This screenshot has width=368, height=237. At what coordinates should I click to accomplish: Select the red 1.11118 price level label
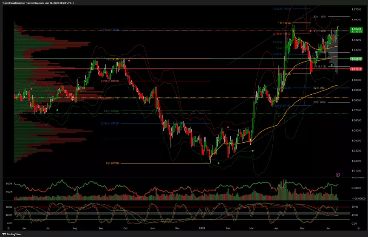(356, 69)
